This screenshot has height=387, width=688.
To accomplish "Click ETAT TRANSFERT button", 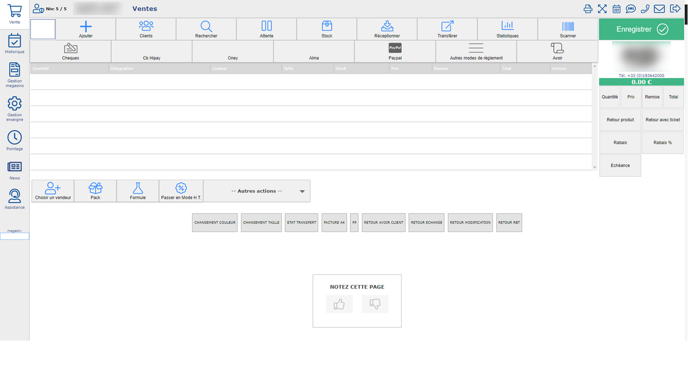I will pyautogui.click(x=302, y=223).
